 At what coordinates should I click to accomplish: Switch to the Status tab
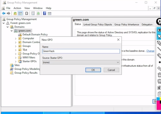point(78,24)
